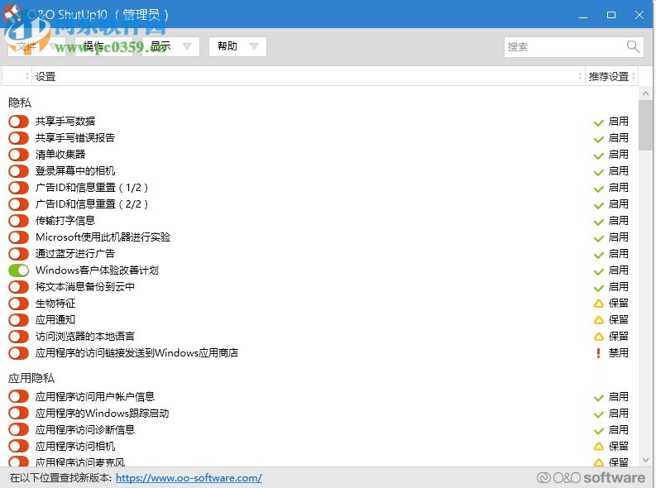656x488 pixels.
Task: Maximize the O&O ShutUp10 window
Action: (x=611, y=15)
